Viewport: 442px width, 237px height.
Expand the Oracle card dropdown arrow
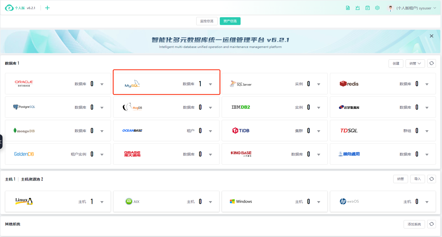(x=102, y=84)
